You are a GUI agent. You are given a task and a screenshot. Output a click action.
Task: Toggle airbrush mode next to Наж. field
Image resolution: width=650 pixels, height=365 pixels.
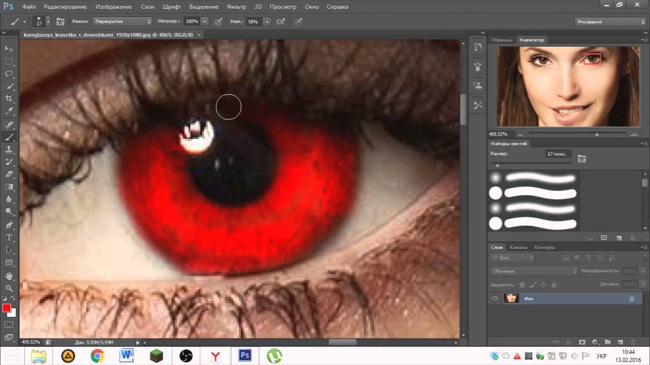(280, 22)
